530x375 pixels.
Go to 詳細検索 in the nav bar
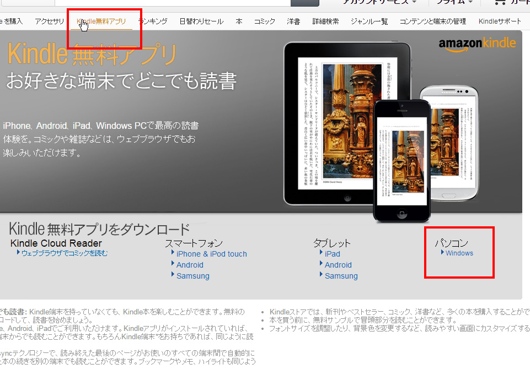click(x=325, y=21)
